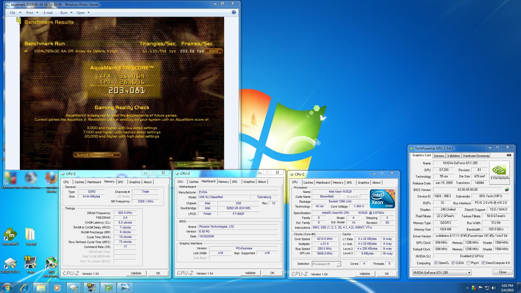Toggle the CUDA checkbox in GPU-Z

tap(453, 263)
